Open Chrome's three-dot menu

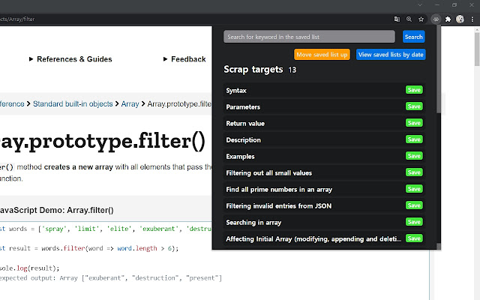(x=472, y=19)
